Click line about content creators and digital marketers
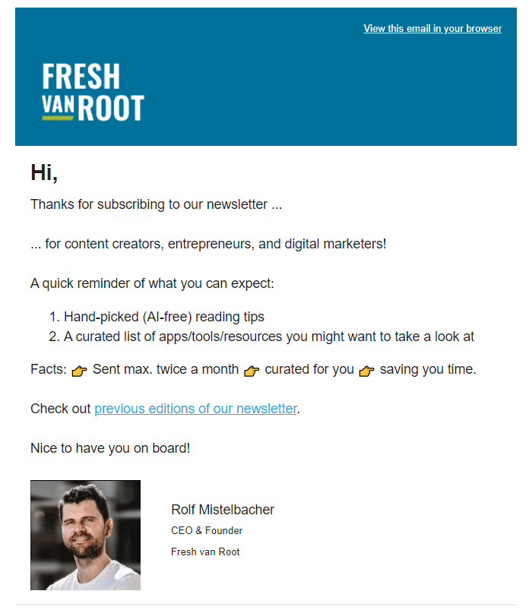The height and width of the screenshot is (610, 529). coord(208,244)
